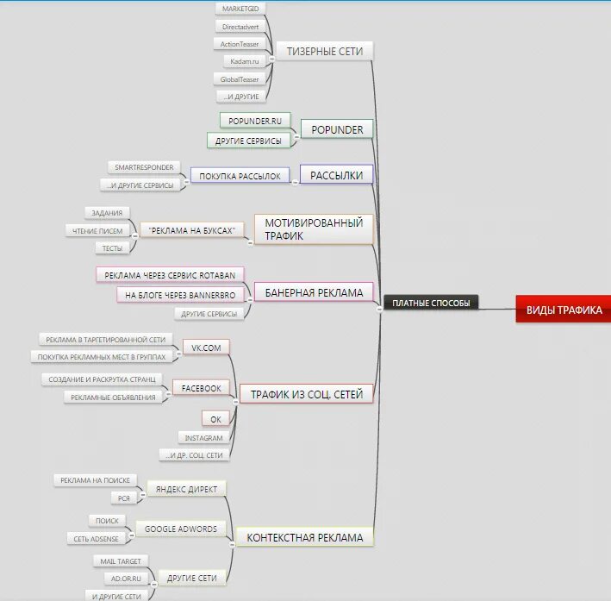
Task: Click the Directadvert leaf node
Action: point(240,27)
